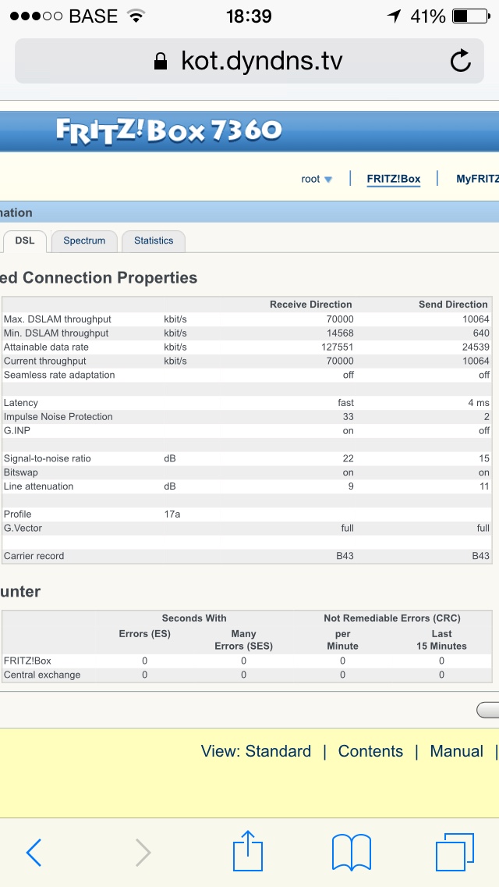Open the FRITZ!Box header link
Viewport: 499px width, 887px height.
tap(394, 179)
